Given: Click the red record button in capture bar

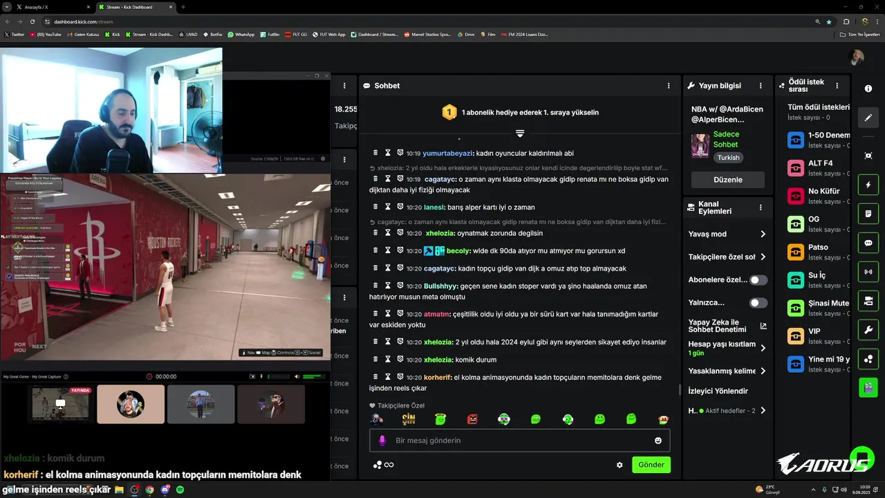Looking at the screenshot, I should tap(149, 377).
